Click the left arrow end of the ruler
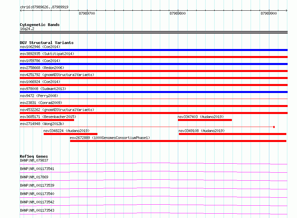The image size is (297, 218). (21, 10)
